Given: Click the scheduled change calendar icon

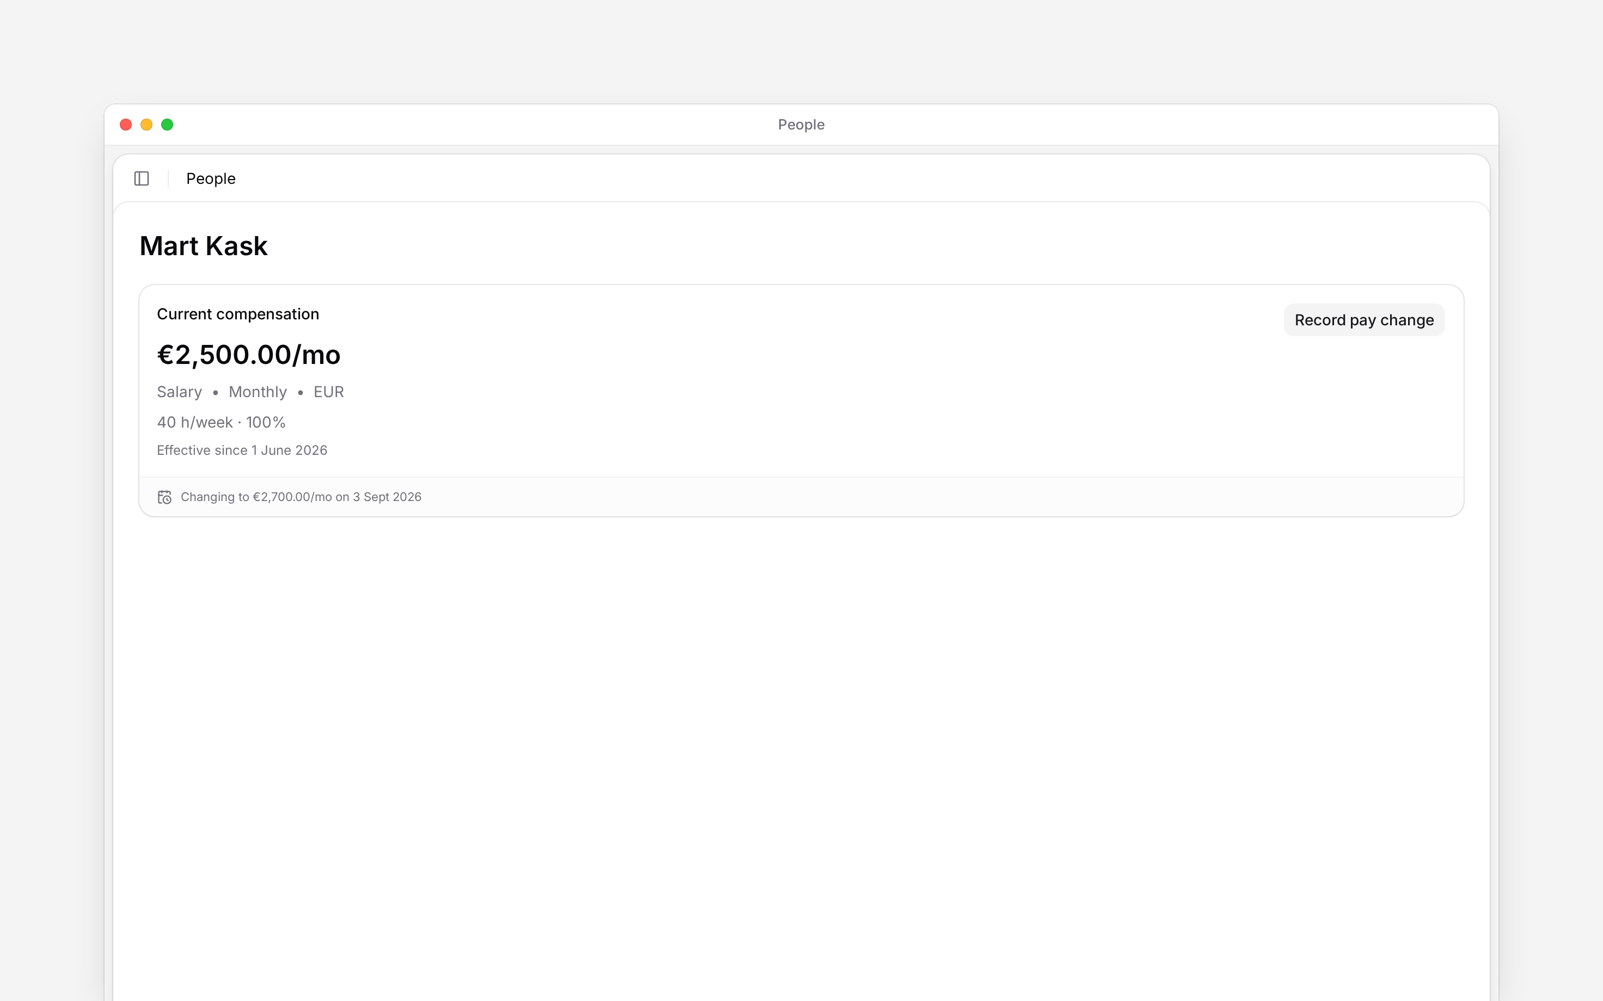Looking at the screenshot, I should pyautogui.click(x=165, y=497).
